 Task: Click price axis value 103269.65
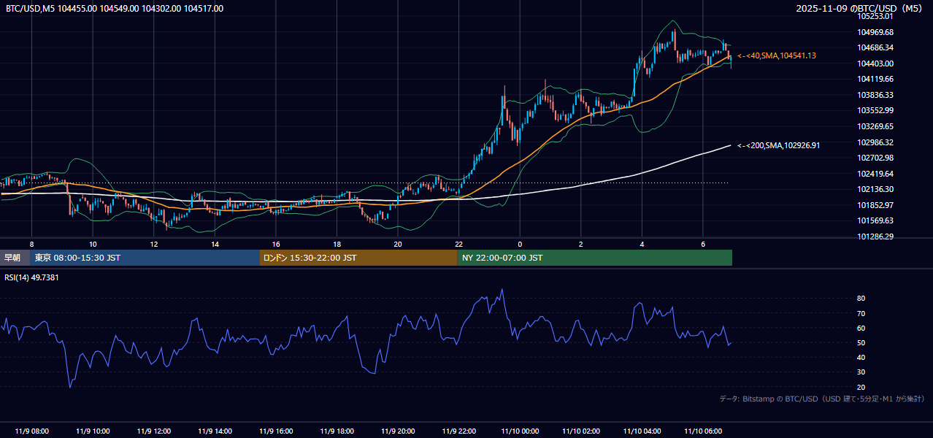click(876, 126)
